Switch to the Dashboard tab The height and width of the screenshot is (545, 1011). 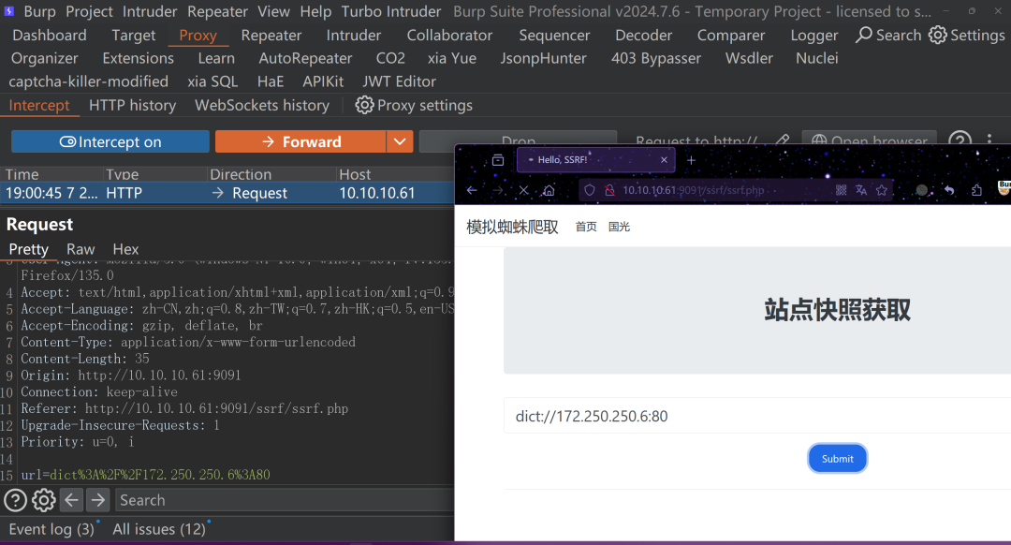coord(50,36)
